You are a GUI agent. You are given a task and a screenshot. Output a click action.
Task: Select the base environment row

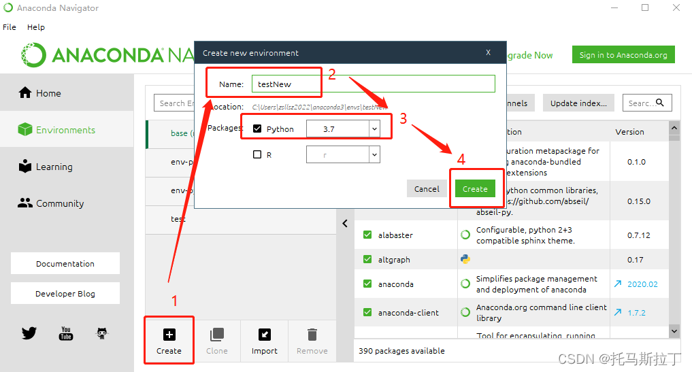(x=170, y=133)
